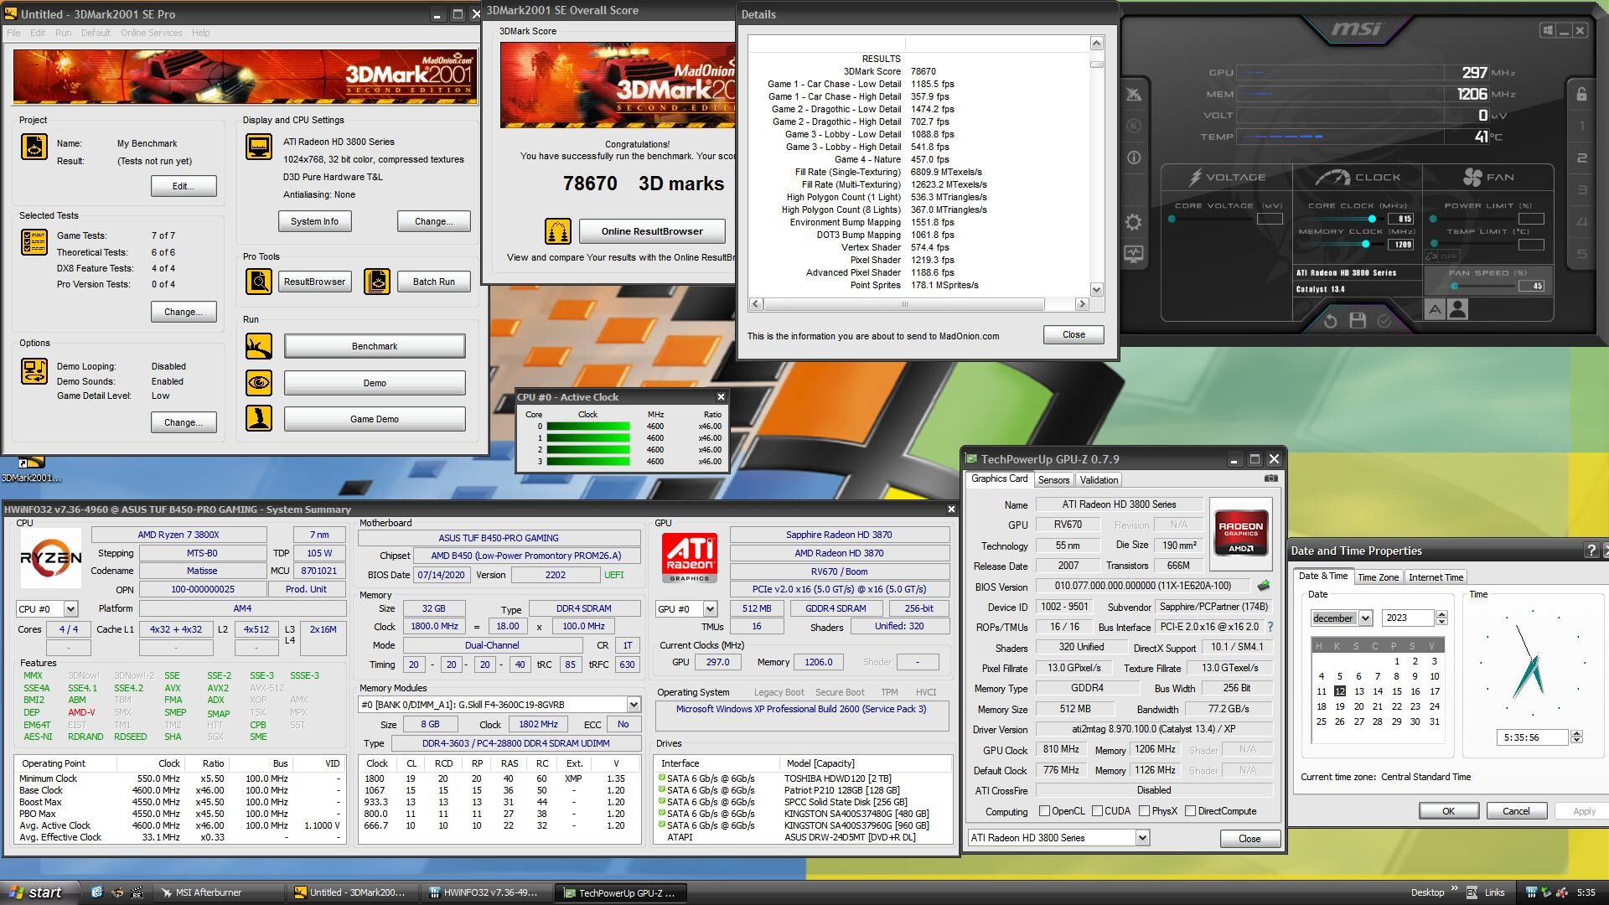Viewport: 1609px width, 905px height.
Task: Toggle the DirectCompute checkbox
Action: [x=1190, y=811]
